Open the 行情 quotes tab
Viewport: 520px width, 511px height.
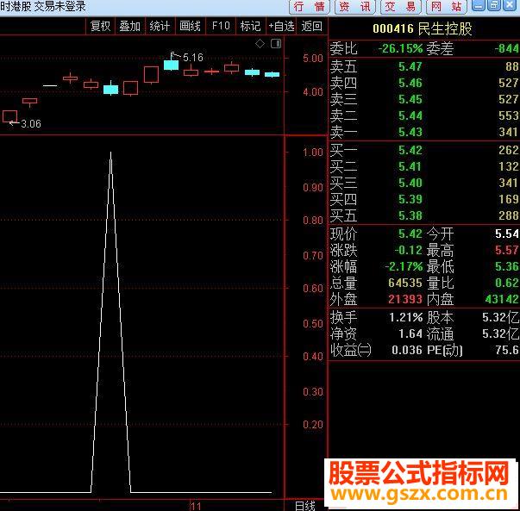click(309, 7)
